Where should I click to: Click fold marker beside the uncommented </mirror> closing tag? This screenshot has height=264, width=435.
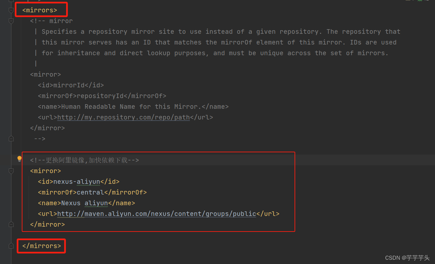coord(11,224)
